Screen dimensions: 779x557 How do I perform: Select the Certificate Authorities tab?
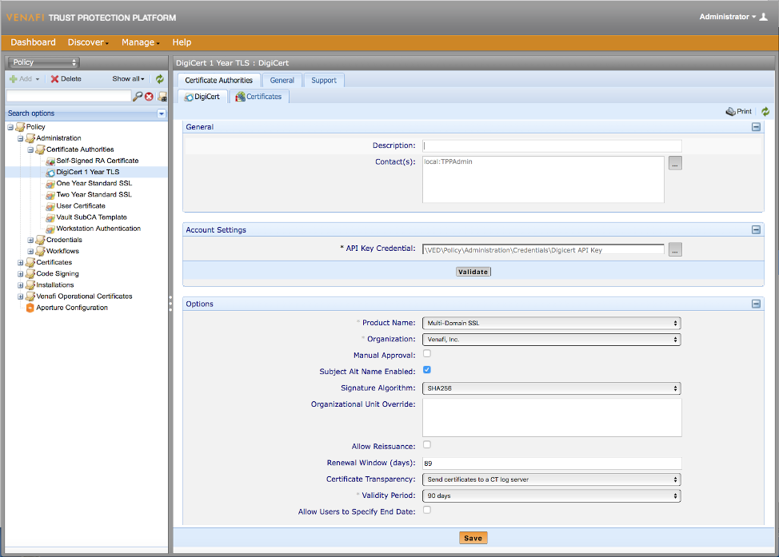[x=219, y=81]
